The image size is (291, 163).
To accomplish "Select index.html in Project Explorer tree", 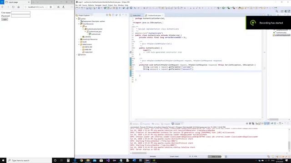I will tap(89, 52).
